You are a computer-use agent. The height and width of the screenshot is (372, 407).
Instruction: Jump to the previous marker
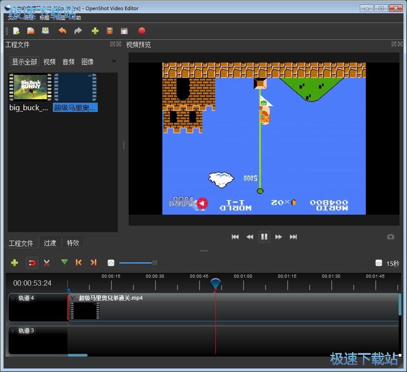[x=79, y=263]
